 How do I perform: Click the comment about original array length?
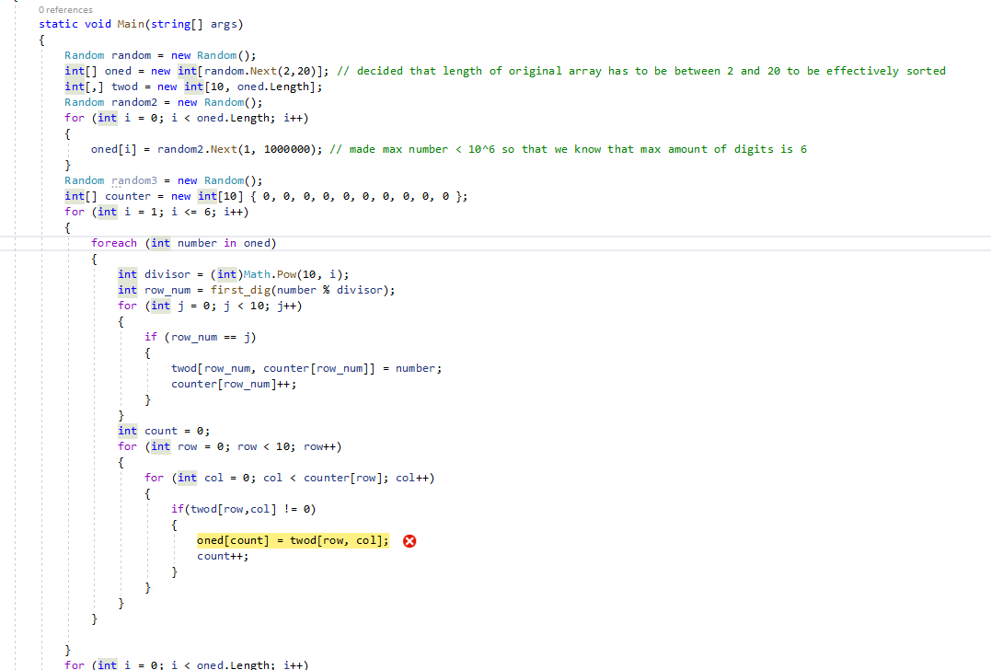click(x=641, y=71)
